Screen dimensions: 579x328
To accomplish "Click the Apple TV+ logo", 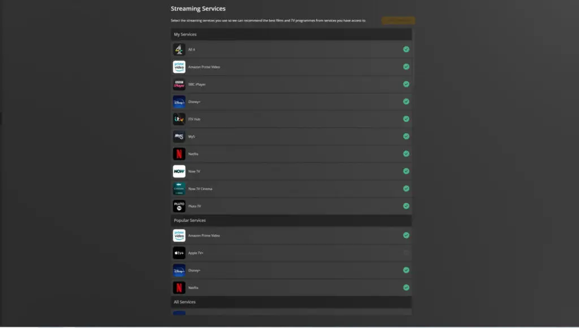I will point(179,253).
